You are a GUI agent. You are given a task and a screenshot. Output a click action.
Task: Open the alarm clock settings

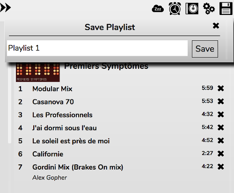tap(175, 8)
